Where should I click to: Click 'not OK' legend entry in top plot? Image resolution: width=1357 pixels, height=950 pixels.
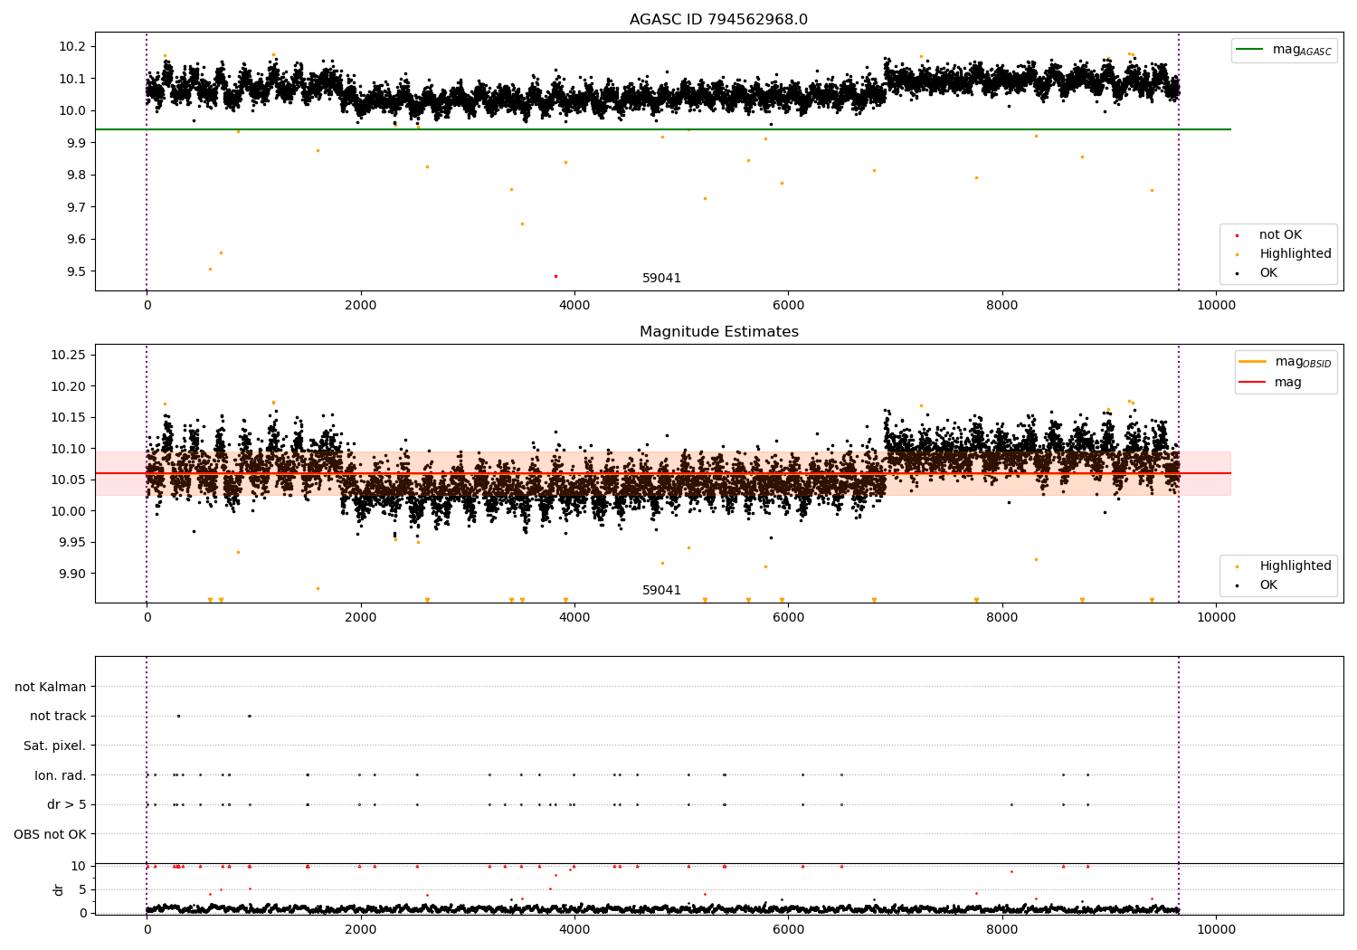pyautogui.click(x=1280, y=235)
